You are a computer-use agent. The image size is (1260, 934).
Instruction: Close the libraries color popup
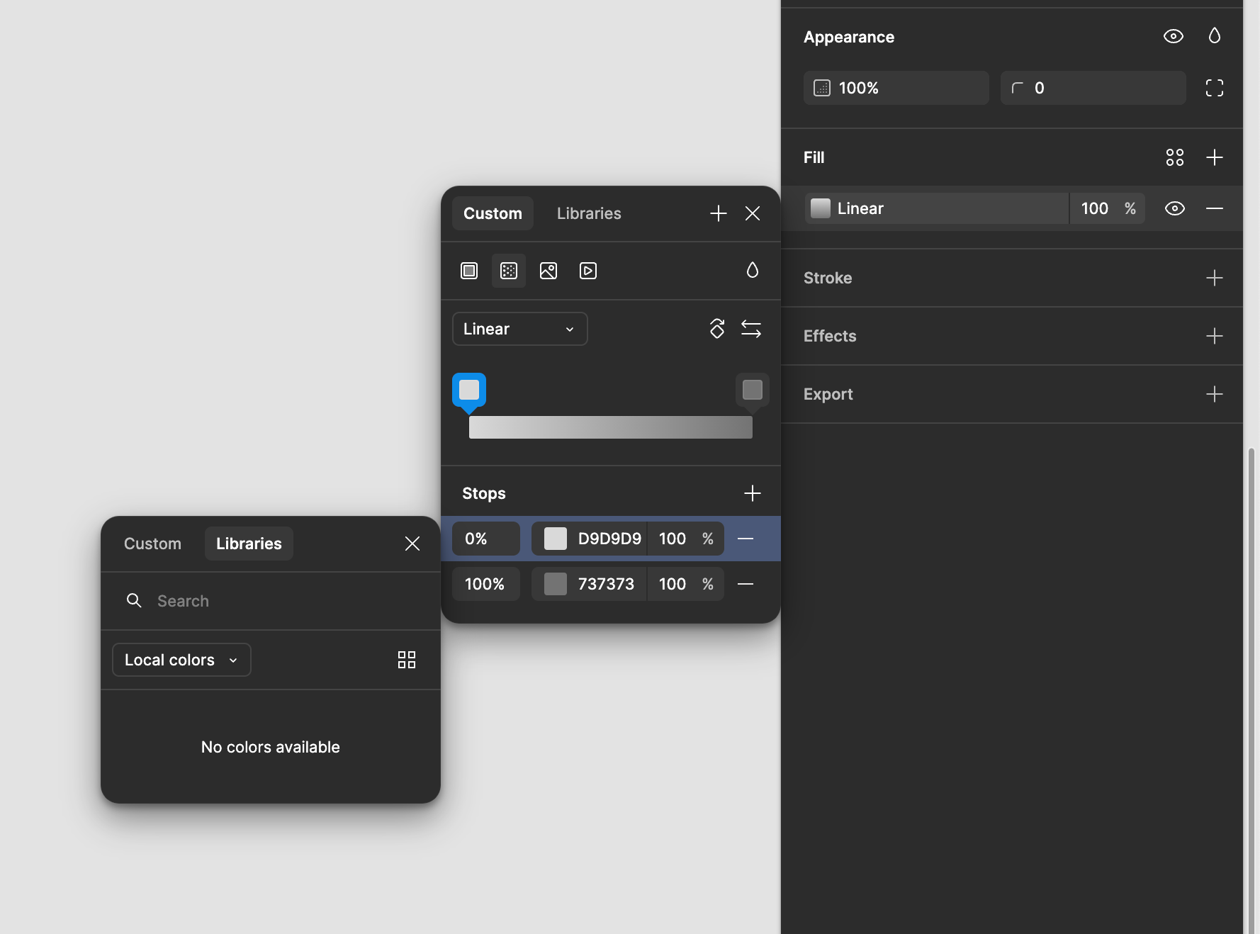tap(412, 544)
